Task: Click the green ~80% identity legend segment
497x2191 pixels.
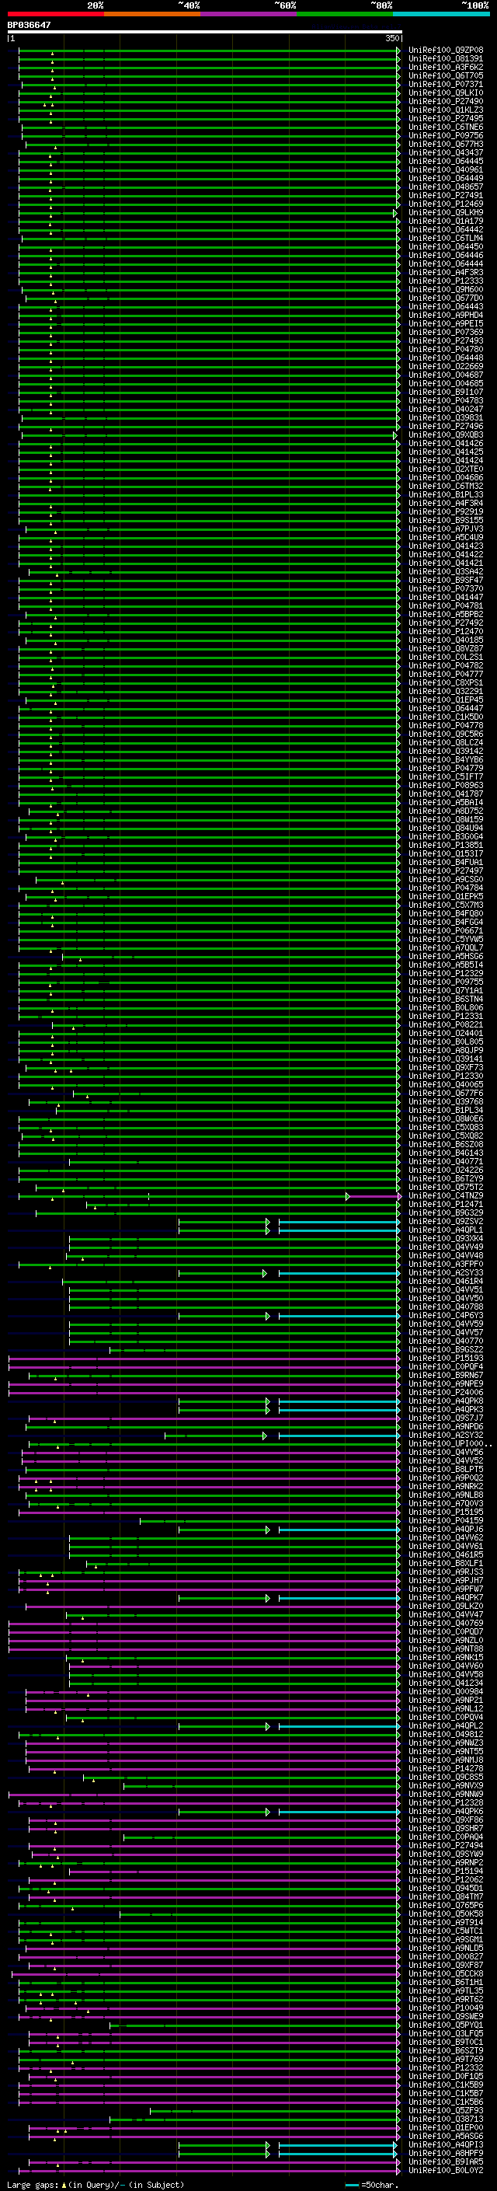Action: tap(345, 14)
